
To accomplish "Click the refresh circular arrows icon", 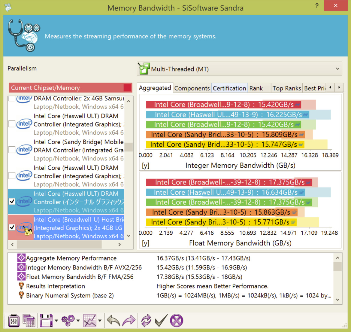I will click(x=146, y=321).
